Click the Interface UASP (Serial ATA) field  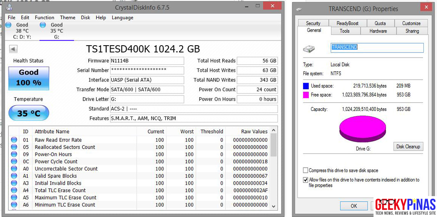click(147, 80)
